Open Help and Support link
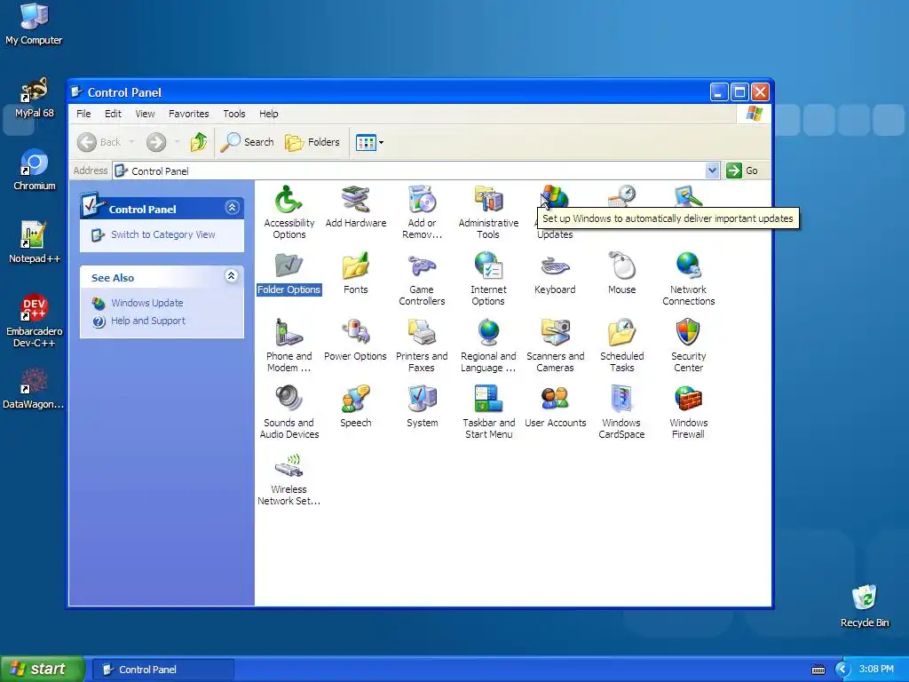The width and height of the screenshot is (909, 682). point(148,321)
